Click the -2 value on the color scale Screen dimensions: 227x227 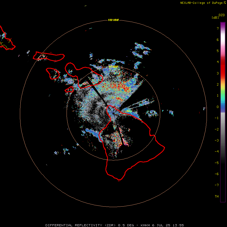pos(217,129)
